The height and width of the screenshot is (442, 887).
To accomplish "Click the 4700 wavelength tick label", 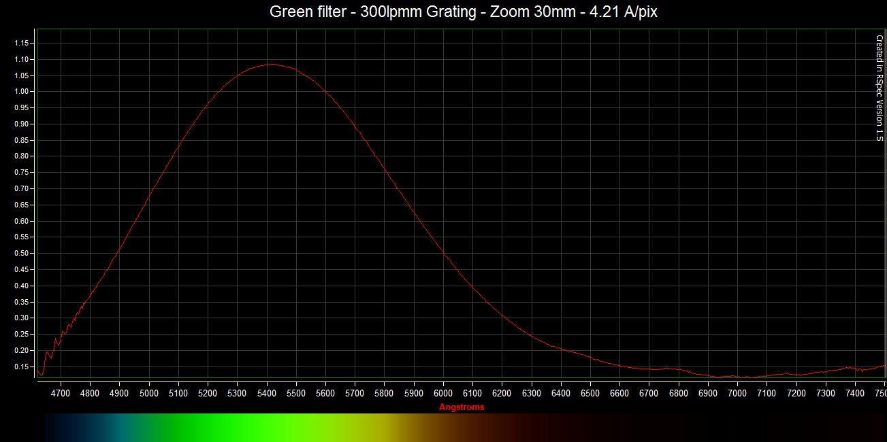I will pyautogui.click(x=61, y=393).
